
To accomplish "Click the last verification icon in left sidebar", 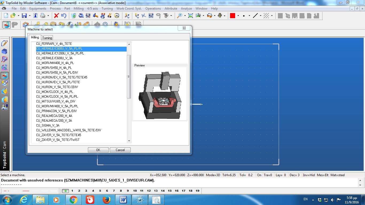I will point(5,107).
